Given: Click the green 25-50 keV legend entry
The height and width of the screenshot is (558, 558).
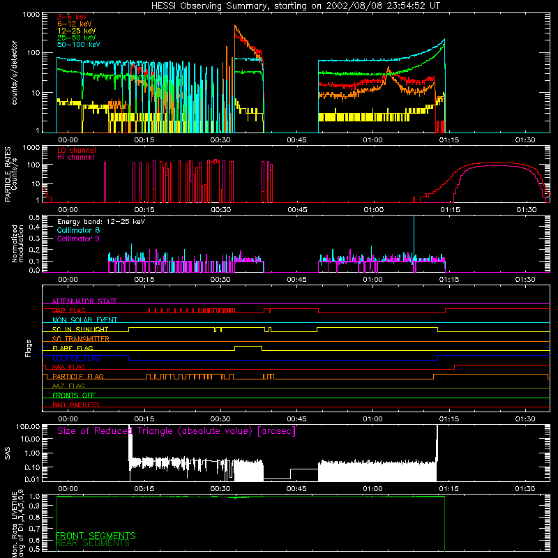Looking at the screenshot, I should [77, 38].
